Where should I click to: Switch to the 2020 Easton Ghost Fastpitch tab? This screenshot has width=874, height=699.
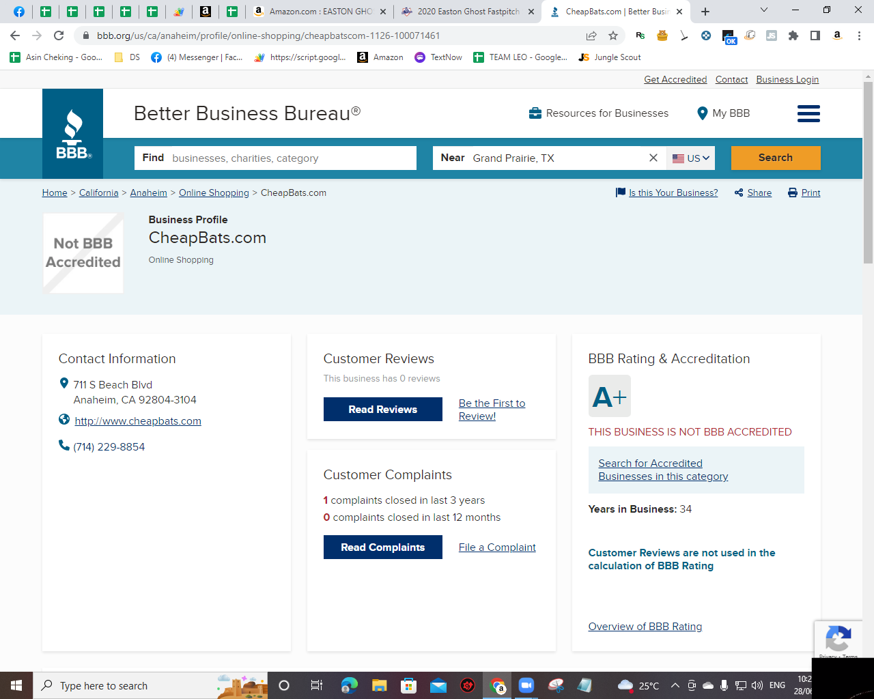[468, 12]
